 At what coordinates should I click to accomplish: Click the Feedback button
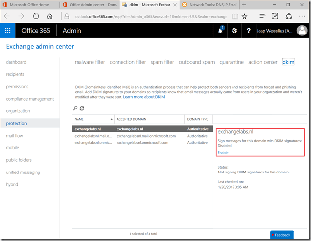(x=282, y=235)
